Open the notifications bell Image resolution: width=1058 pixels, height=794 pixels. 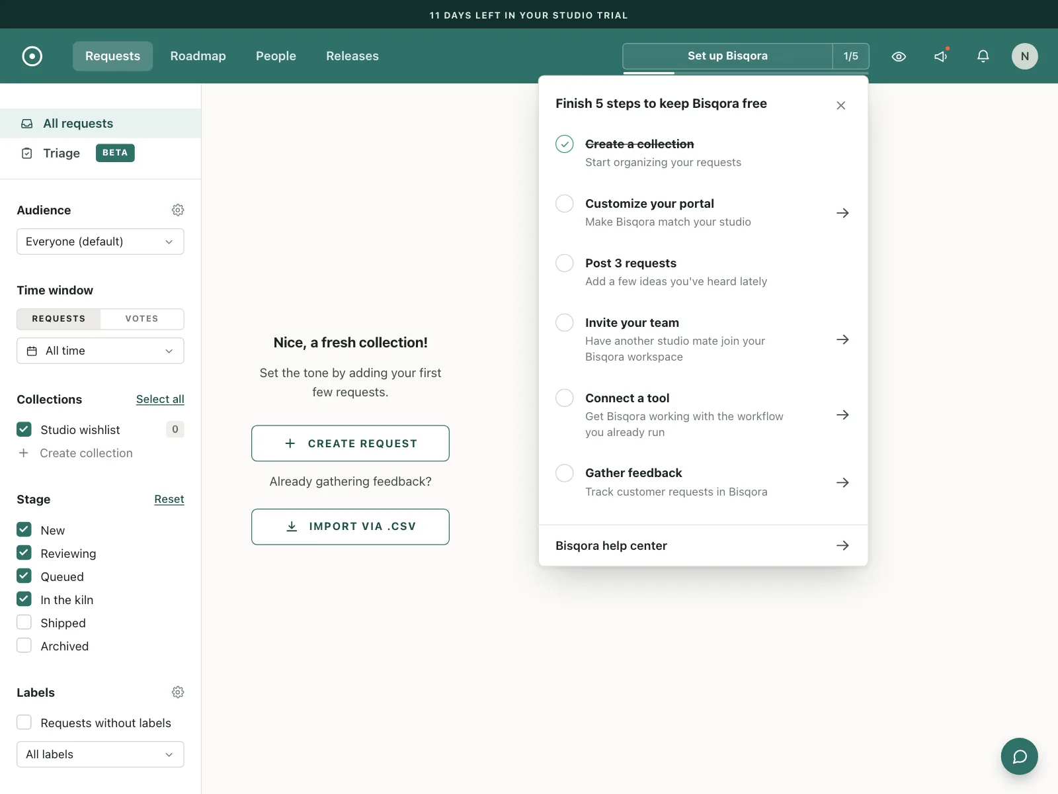click(983, 56)
